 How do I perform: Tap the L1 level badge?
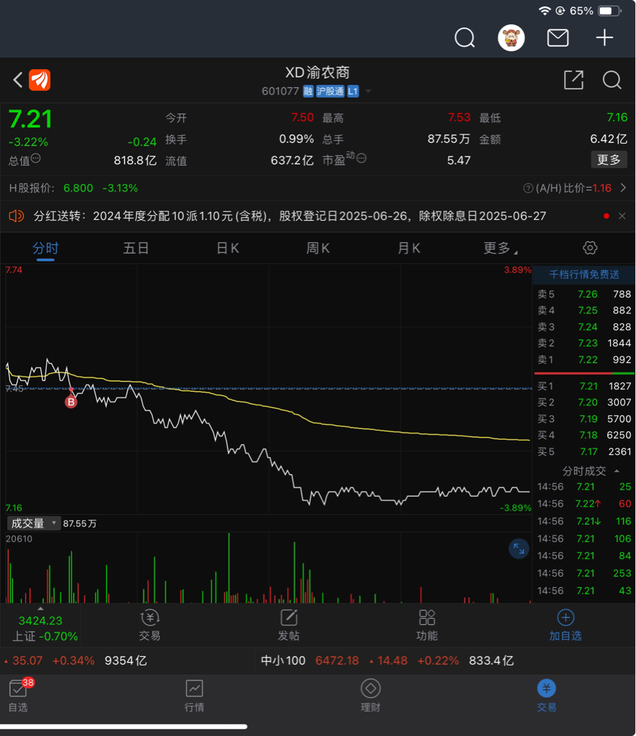click(353, 91)
